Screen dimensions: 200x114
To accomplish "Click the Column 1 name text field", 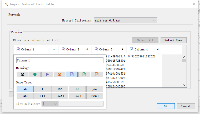I will click(60, 60).
